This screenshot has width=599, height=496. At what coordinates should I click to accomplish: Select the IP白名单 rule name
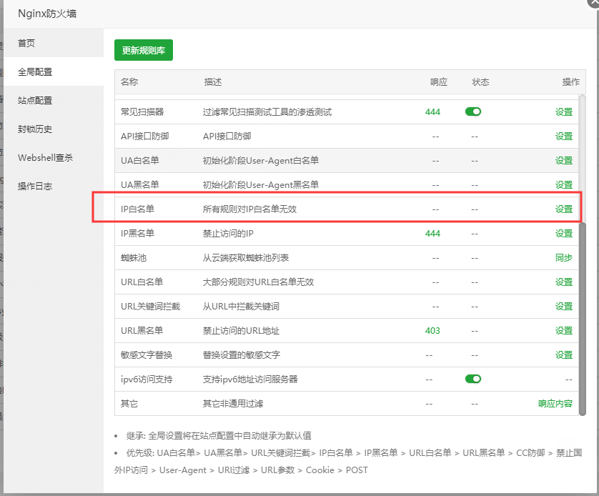(x=137, y=209)
